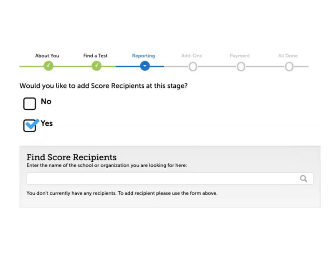
Task: Check the No option for Score Recipients
Action: point(29,103)
